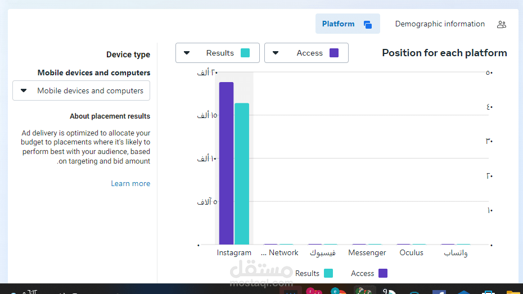The image size is (523, 294).
Task: Open the Demographic information tab
Action: pyautogui.click(x=440, y=24)
